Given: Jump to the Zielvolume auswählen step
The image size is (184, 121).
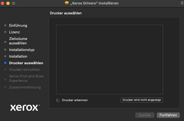Looking at the screenshot, I should click(18, 41).
